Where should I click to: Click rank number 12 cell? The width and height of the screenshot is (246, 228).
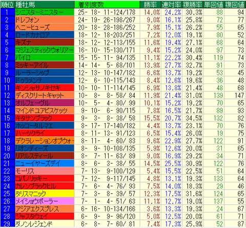pyautogui.click(x=7, y=95)
